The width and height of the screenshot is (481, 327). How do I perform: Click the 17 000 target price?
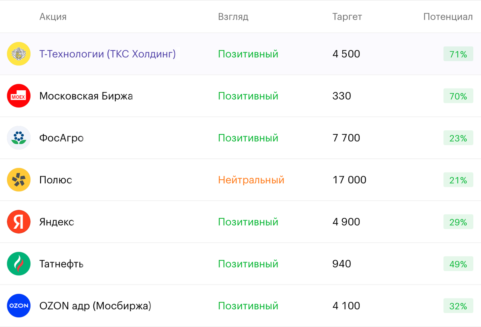click(x=350, y=180)
